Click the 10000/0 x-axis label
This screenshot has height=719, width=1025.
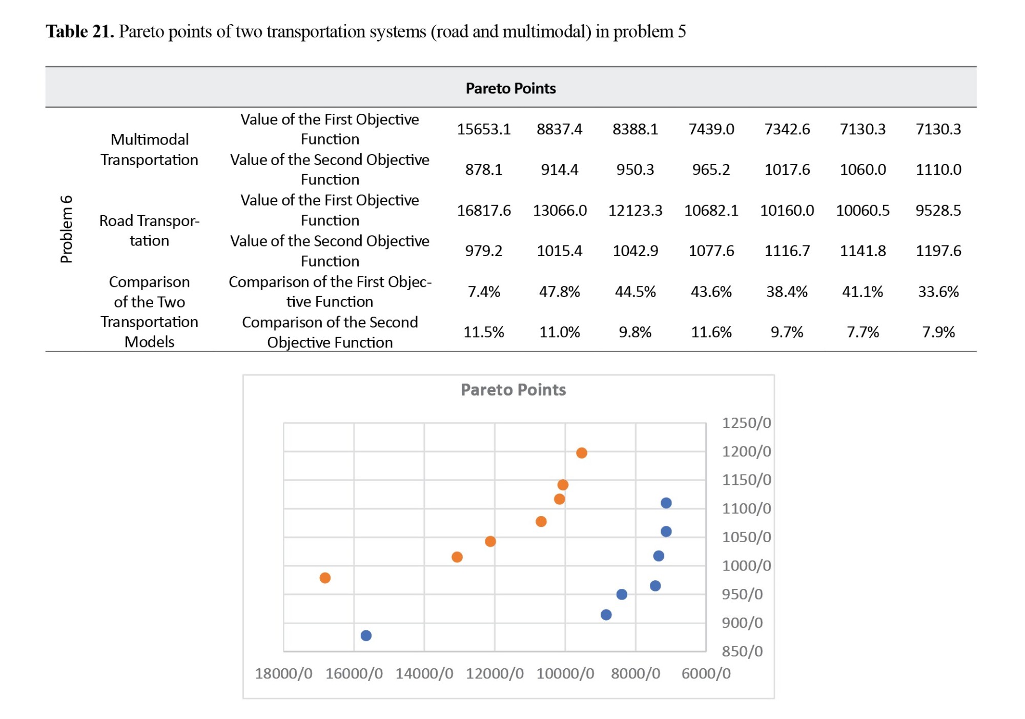[x=565, y=673]
